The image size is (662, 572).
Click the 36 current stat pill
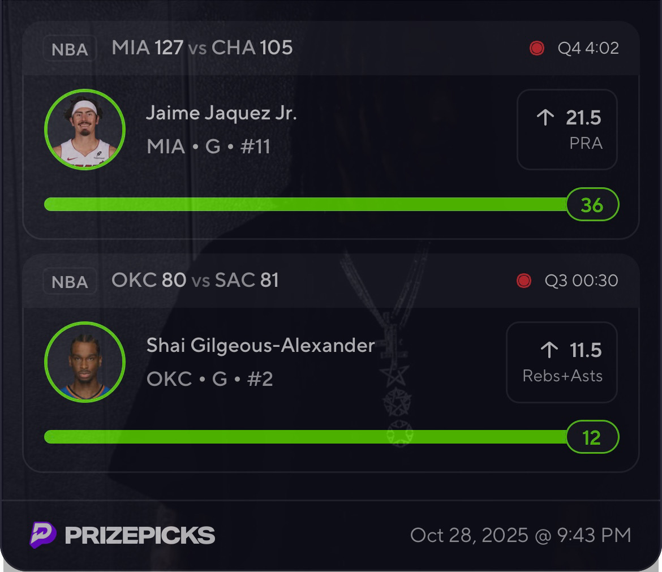592,205
